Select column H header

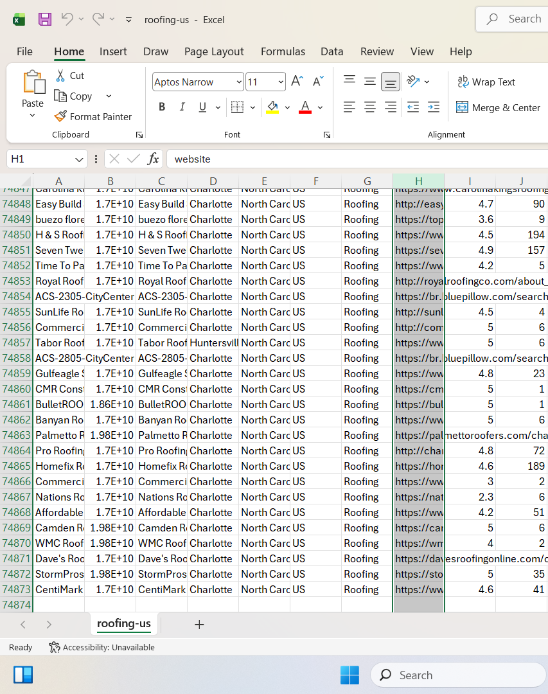coord(418,181)
